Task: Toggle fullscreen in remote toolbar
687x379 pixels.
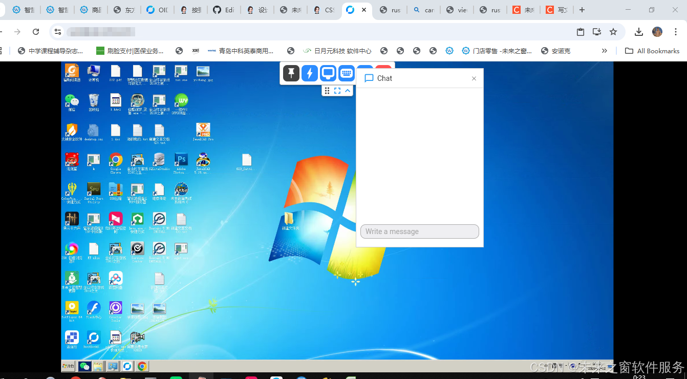Action: [337, 91]
